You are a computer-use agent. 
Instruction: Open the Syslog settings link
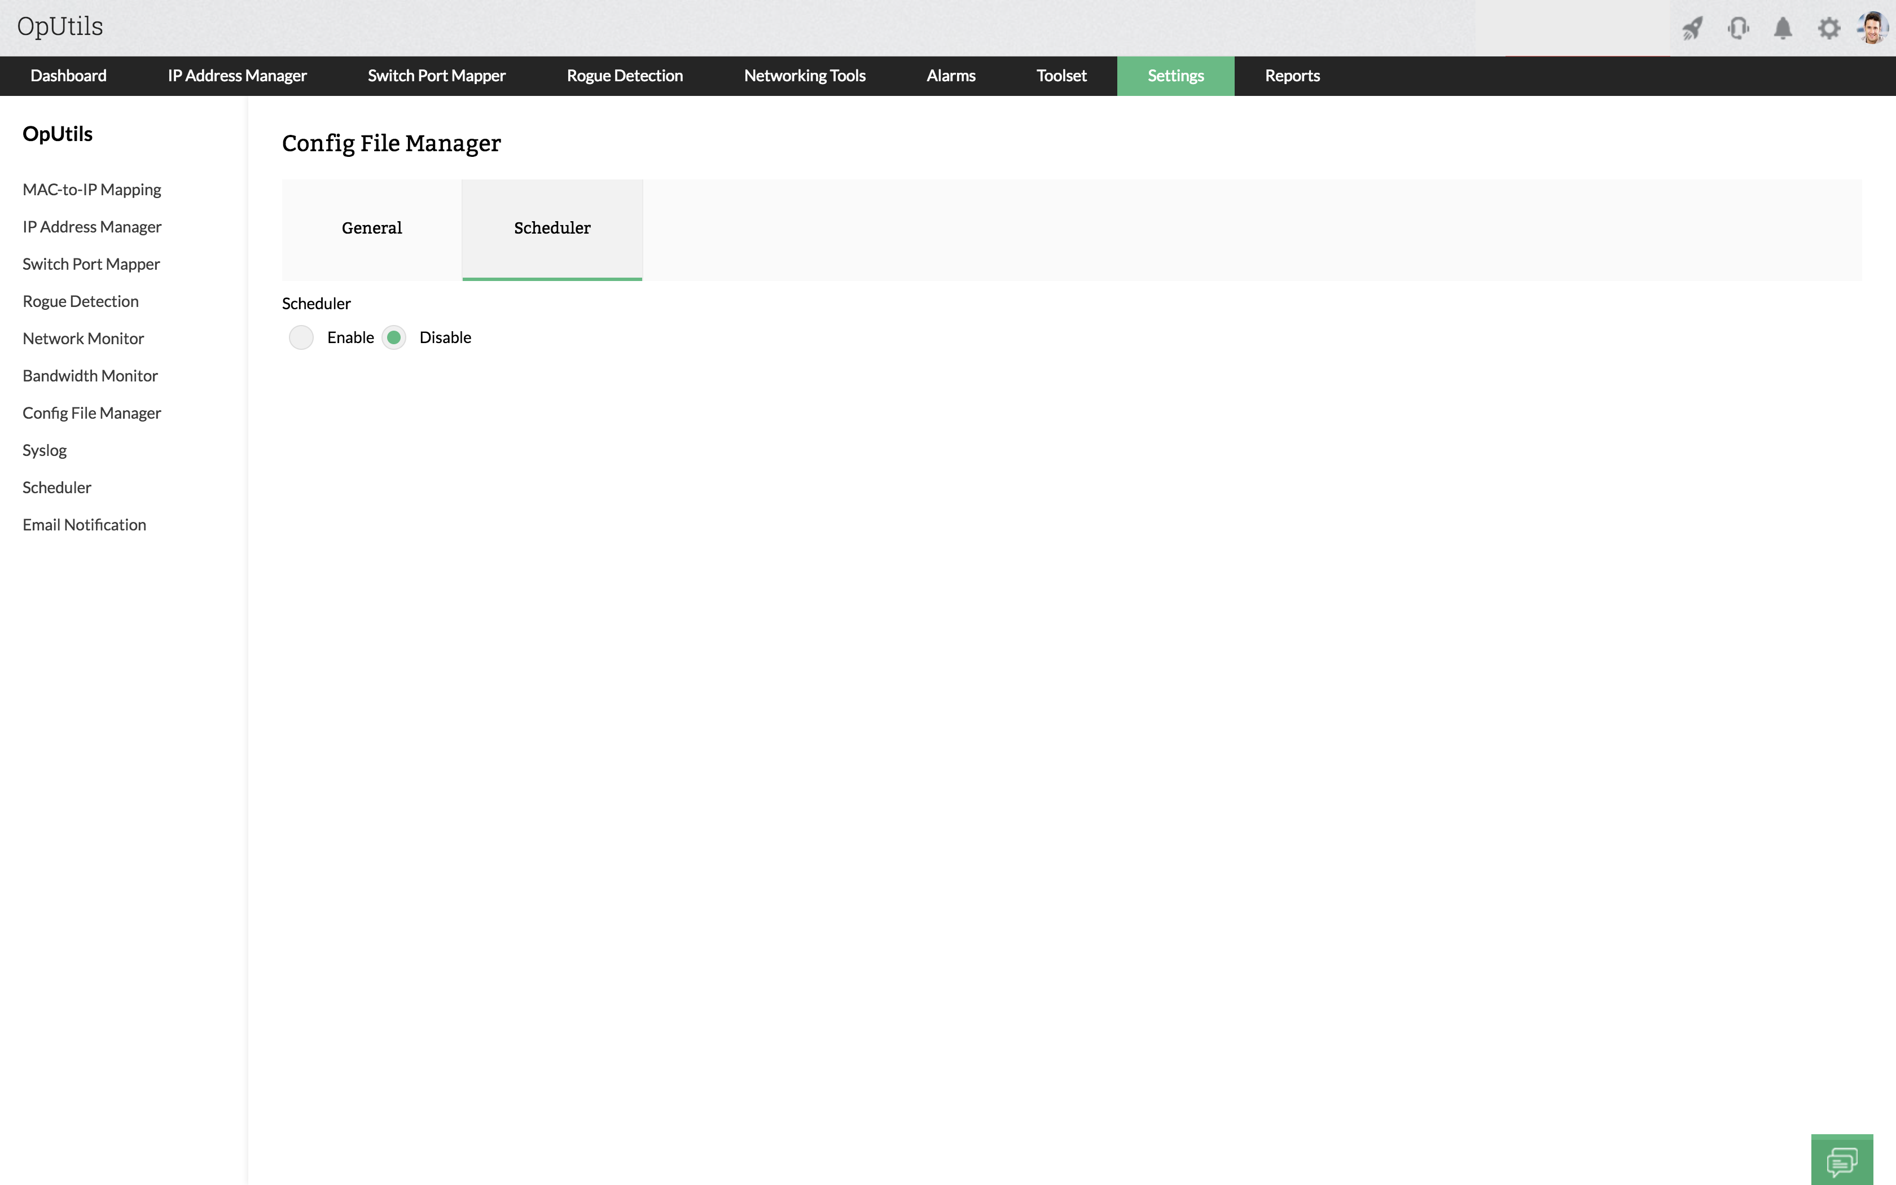(45, 451)
